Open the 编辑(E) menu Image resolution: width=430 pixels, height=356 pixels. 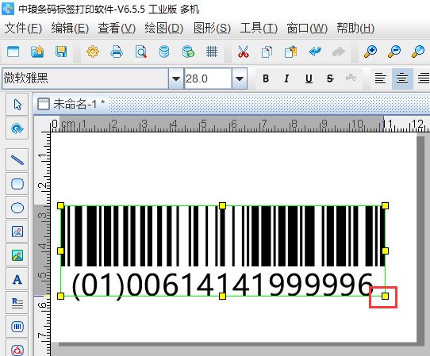70,29
